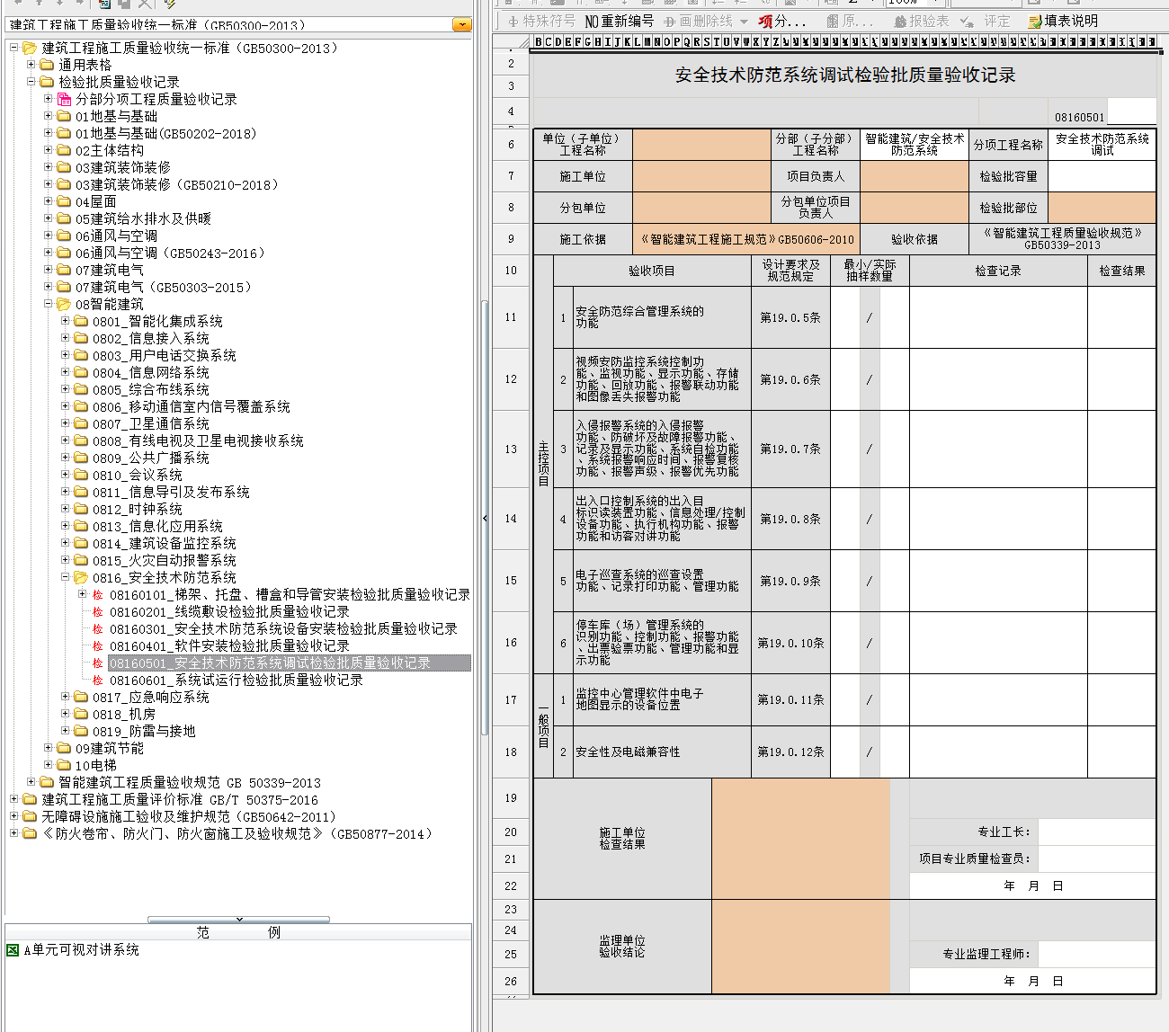Click row header 10 of the sheet
The width and height of the screenshot is (1169, 1032).
[511, 271]
